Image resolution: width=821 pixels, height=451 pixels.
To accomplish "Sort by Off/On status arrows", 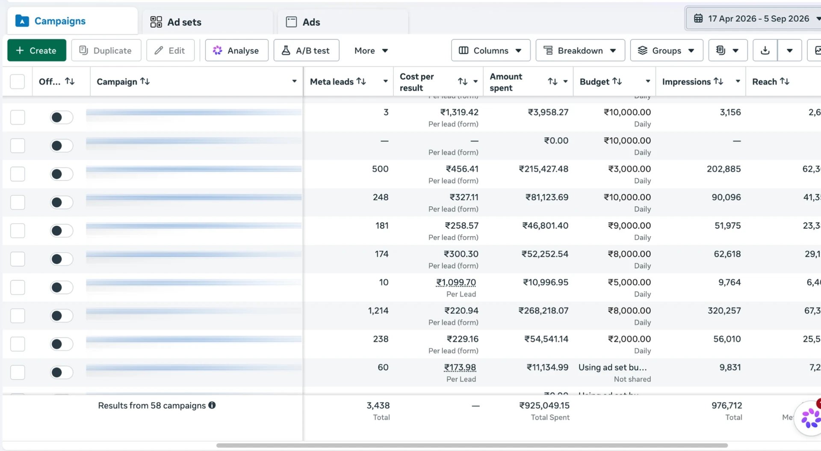I will (x=70, y=81).
